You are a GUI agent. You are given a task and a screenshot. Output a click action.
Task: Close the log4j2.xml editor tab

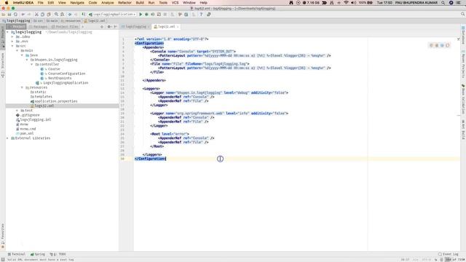(178, 27)
